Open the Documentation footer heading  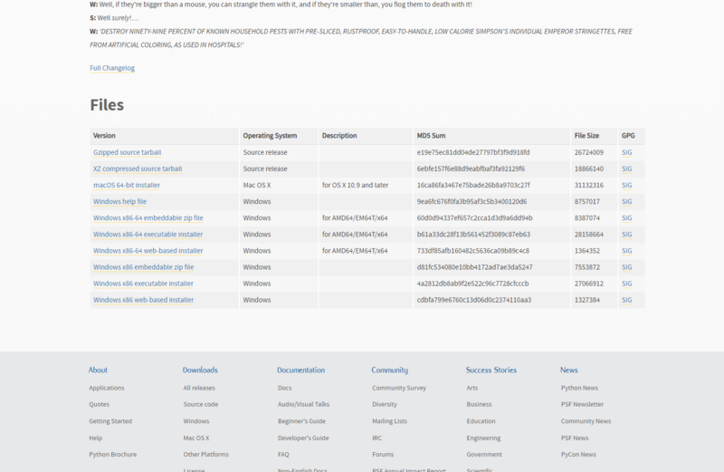[300, 370]
